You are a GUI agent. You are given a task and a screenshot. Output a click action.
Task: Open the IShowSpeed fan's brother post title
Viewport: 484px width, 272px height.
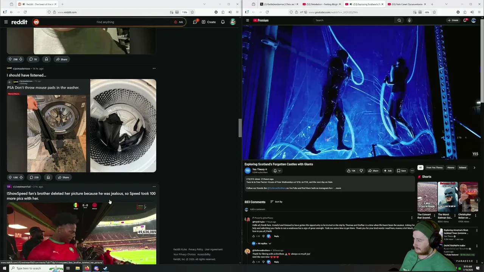pos(81,196)
